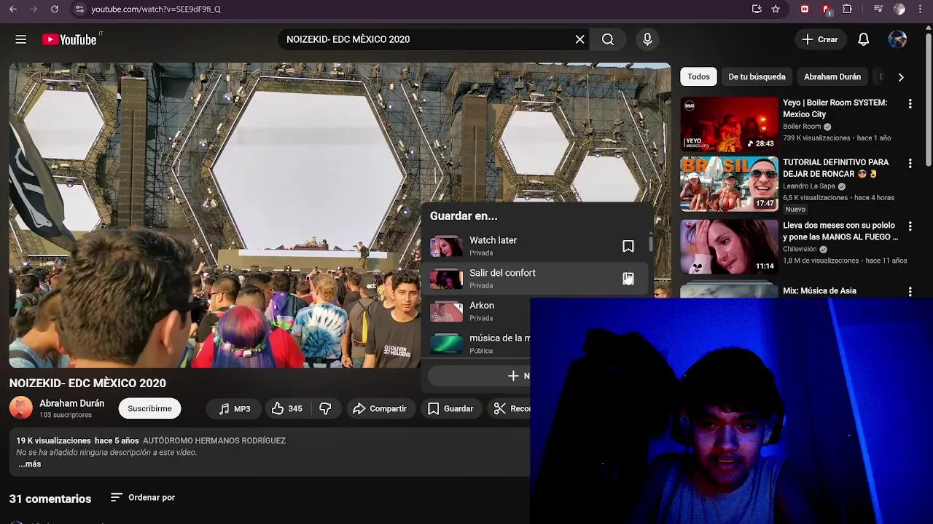Go back in the browser
The width and height of the screenshot is (933, 524).
13,9
